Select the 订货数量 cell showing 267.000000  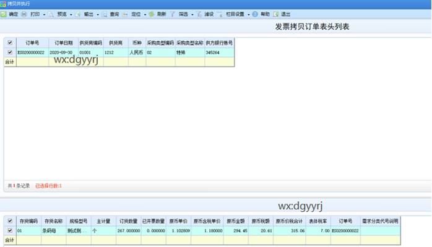point(129,230)
